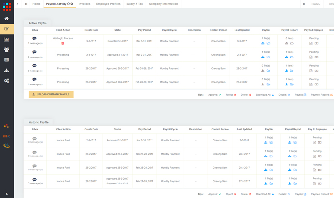Open the Company Information tab
Screen dimensions: 334x198
pos(163,4)
